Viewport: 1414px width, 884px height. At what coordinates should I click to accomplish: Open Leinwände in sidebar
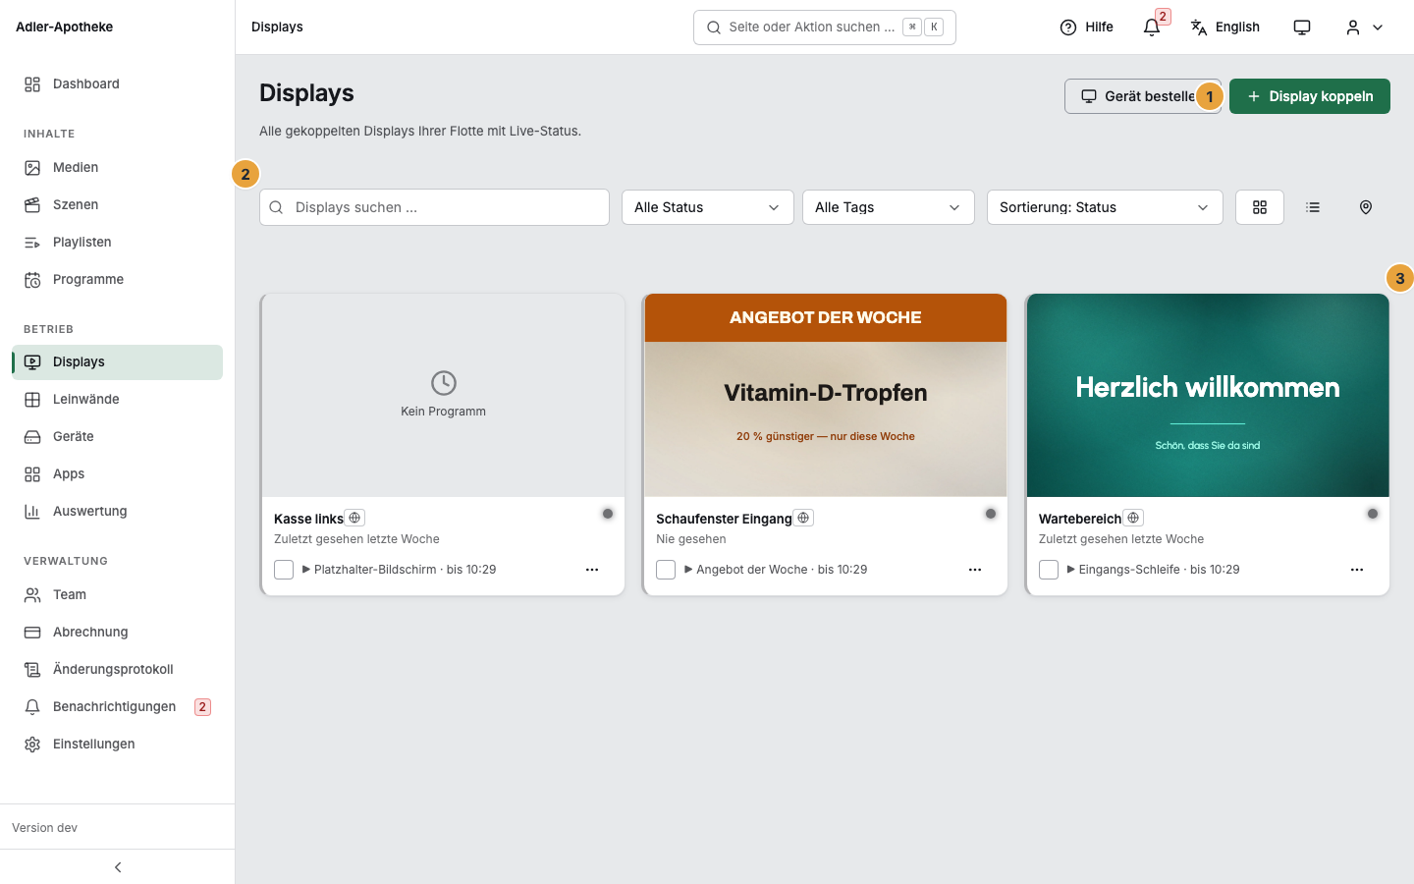118,400
